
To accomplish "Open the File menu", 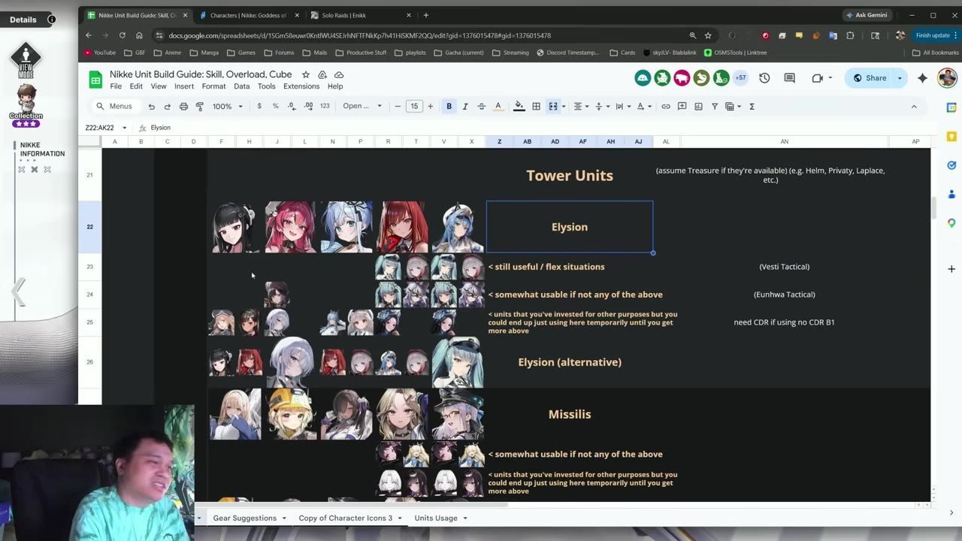I will pyautogui.click(x=116, y=86).
